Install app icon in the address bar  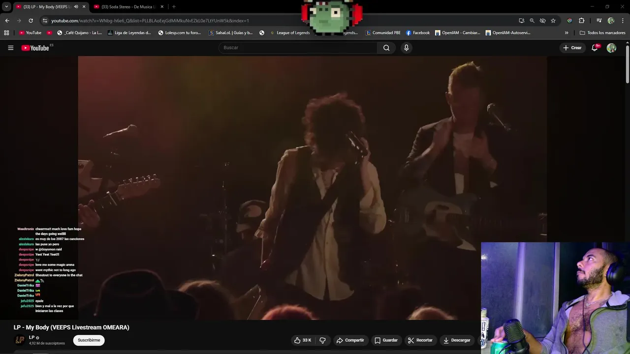pyautogui.click(x=521, y=21)
